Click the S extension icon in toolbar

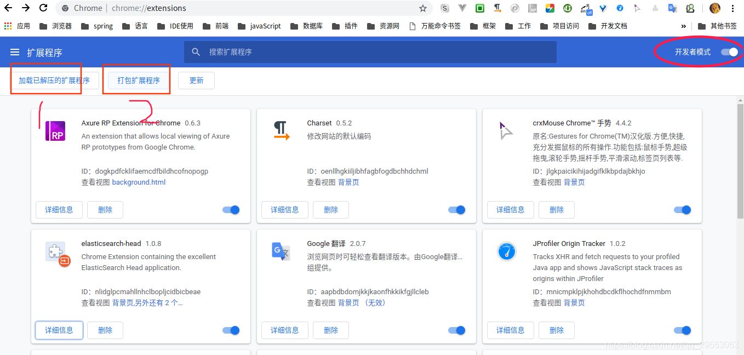(445, 8)
